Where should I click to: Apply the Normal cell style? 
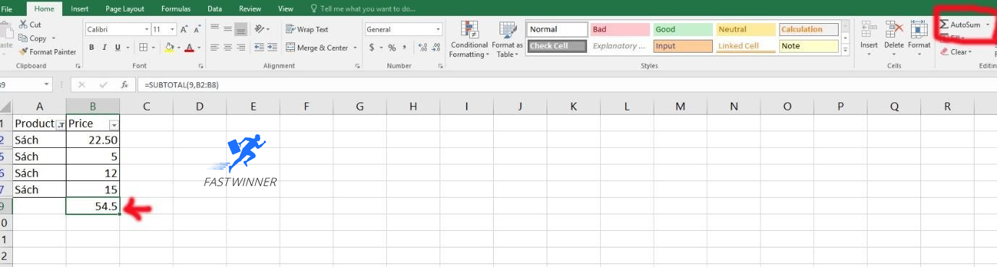(557, 30)
